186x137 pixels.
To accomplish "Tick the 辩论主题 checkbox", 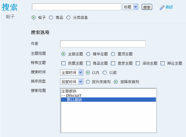I will coord(162,63).
